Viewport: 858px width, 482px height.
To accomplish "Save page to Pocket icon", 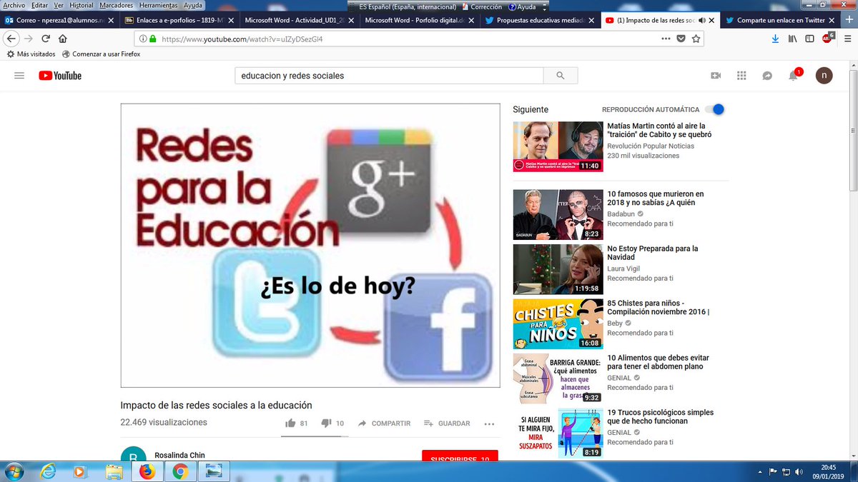I will [x=681, y=39].
